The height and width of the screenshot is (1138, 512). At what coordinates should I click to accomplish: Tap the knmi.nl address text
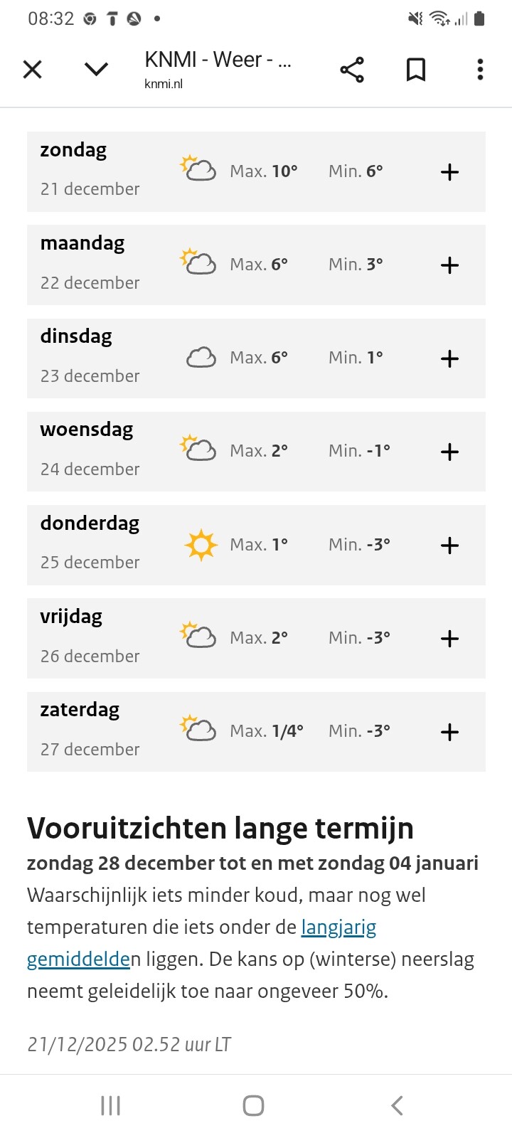click(x=164, y=84)
